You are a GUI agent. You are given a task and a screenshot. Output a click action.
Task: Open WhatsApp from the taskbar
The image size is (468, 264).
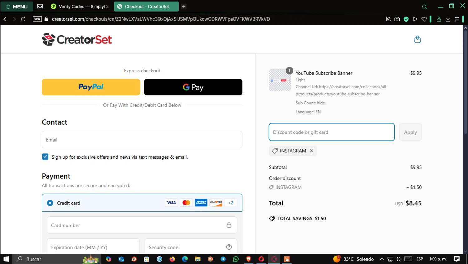236,259
